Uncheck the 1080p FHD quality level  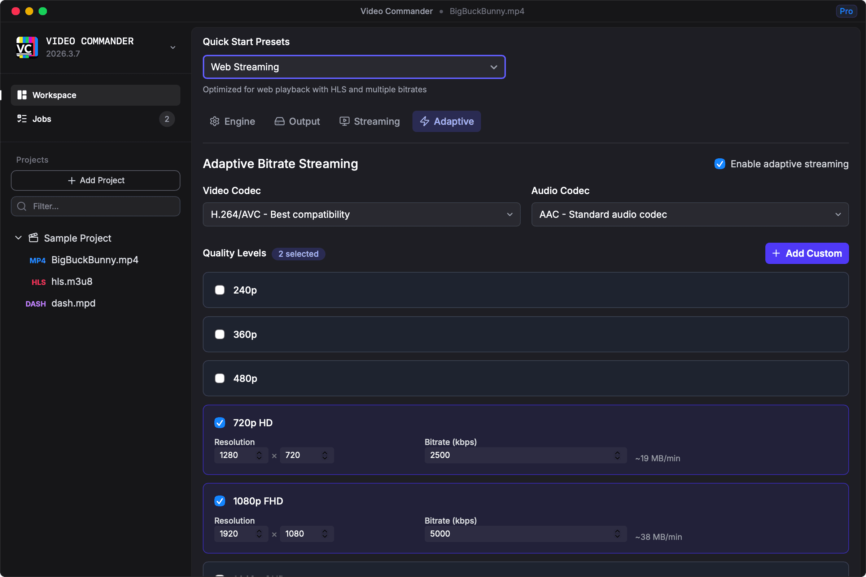click(220, 501)
